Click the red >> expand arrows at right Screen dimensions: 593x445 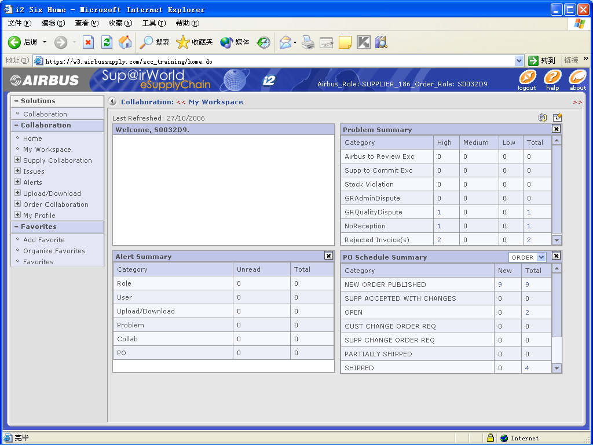click(x=577, y=102)
